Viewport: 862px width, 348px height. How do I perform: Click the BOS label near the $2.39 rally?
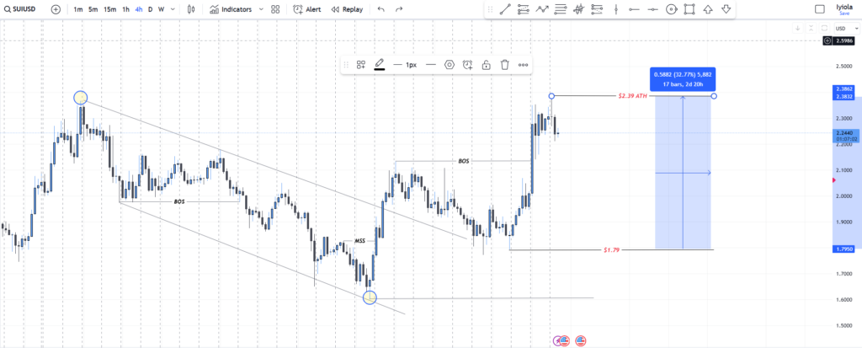pos(464,161)
